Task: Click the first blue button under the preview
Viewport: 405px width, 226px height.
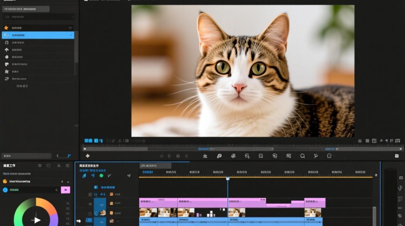Action: click(x=88, y=141)
